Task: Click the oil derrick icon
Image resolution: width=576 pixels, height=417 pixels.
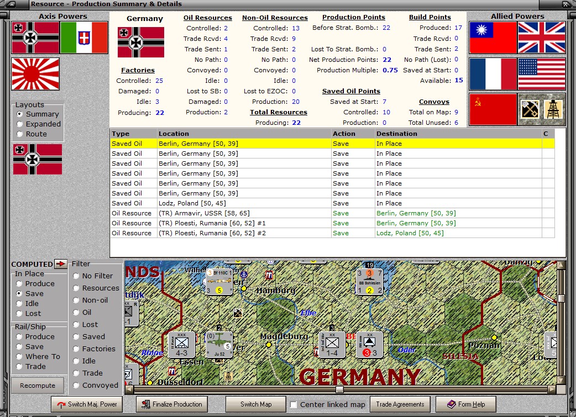Action: [553, 109]
